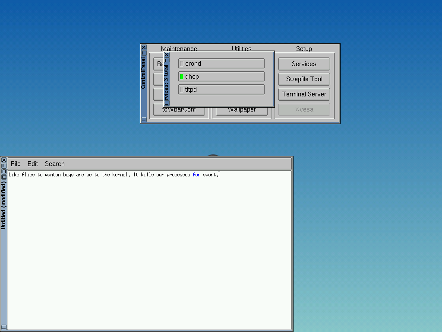The width and height of the screenshot is (442, 332).
Task: Click the "Setup" column heading
Action: (304, 49)
